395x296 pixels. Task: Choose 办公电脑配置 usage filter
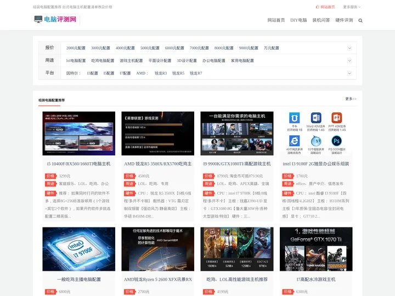tap(214, 61)
